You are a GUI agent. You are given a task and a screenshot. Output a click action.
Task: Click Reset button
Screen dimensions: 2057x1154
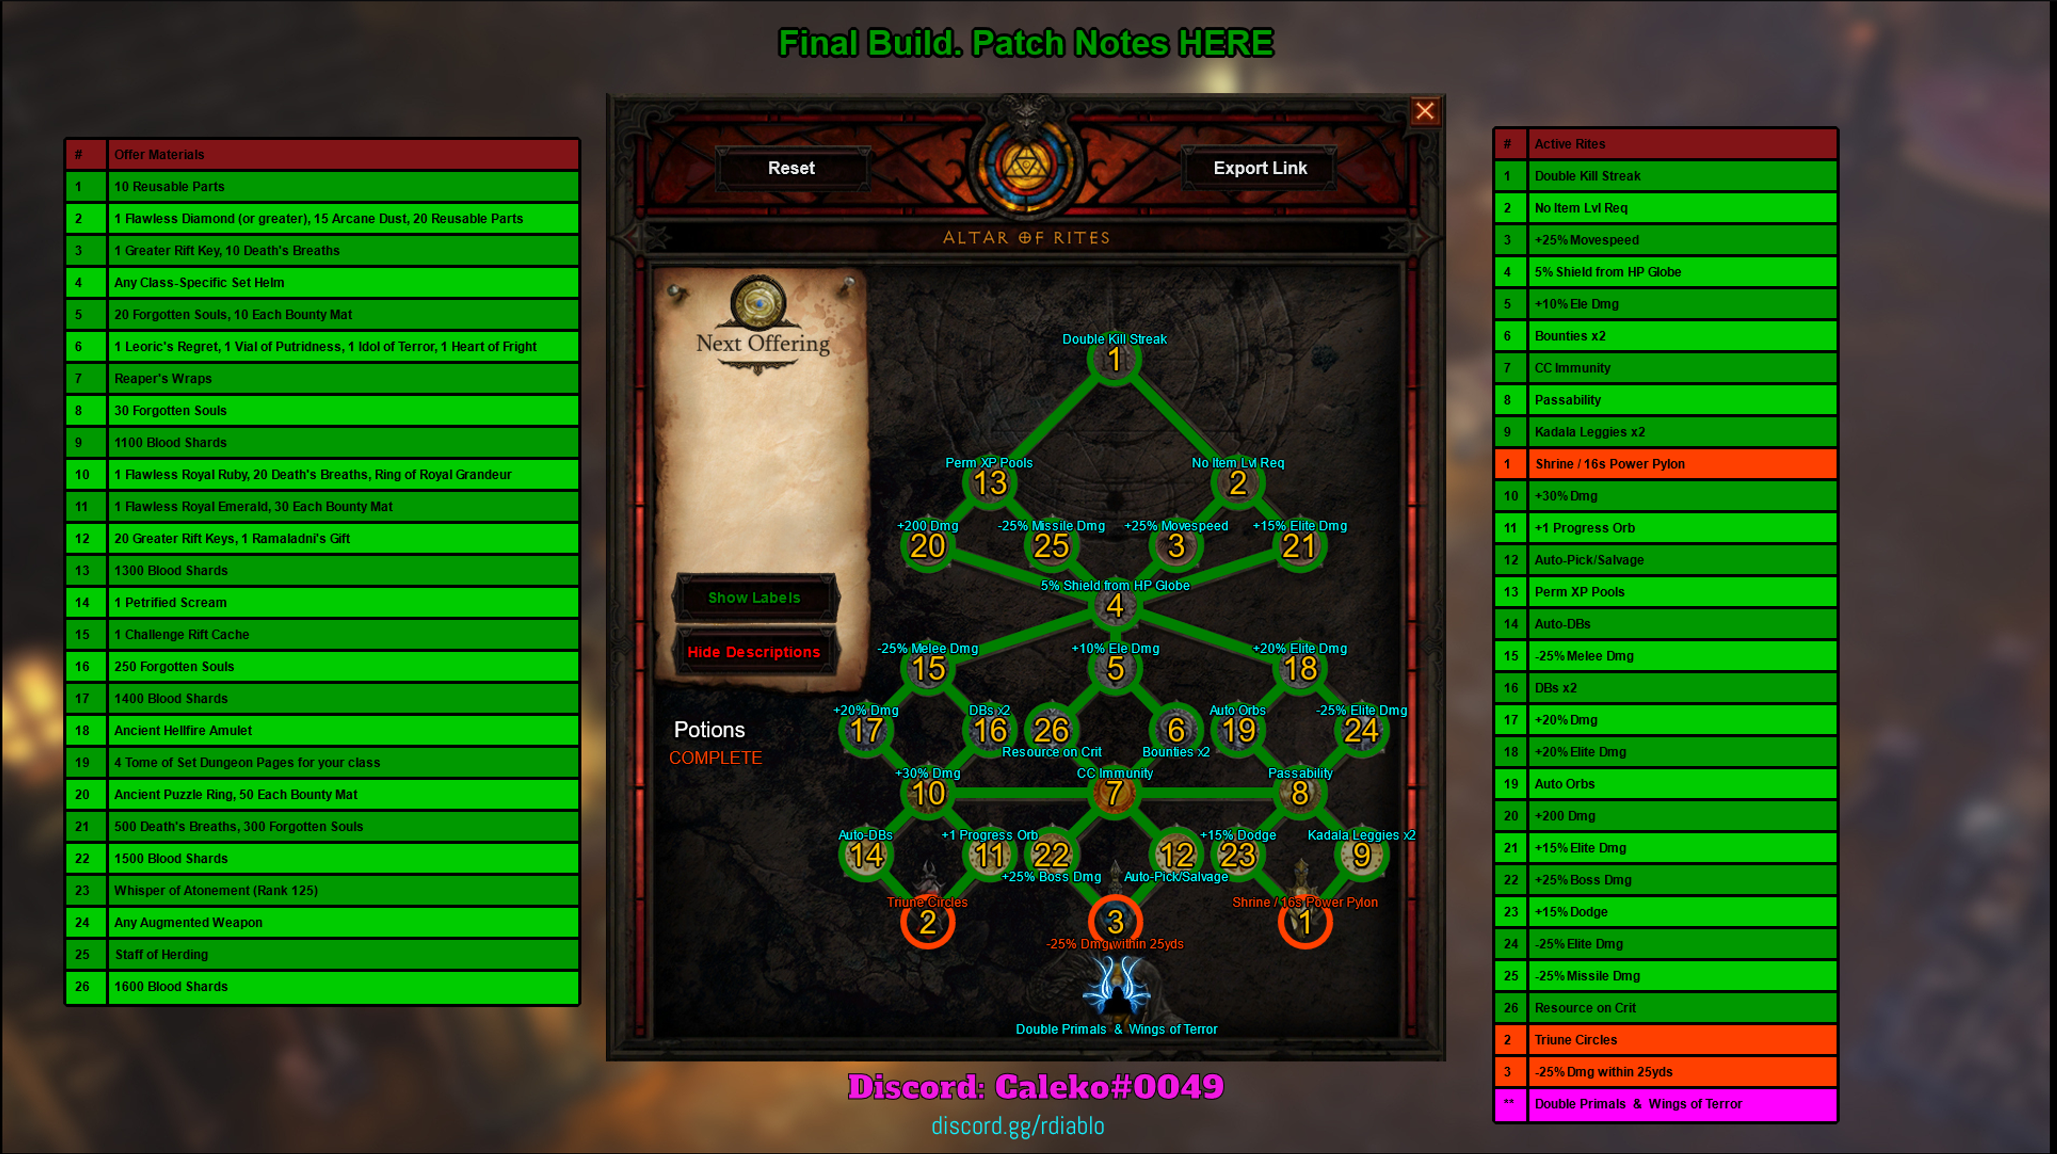[x=791, y=168]
